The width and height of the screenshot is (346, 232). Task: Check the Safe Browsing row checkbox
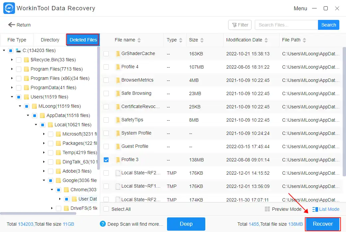(106, 93)
